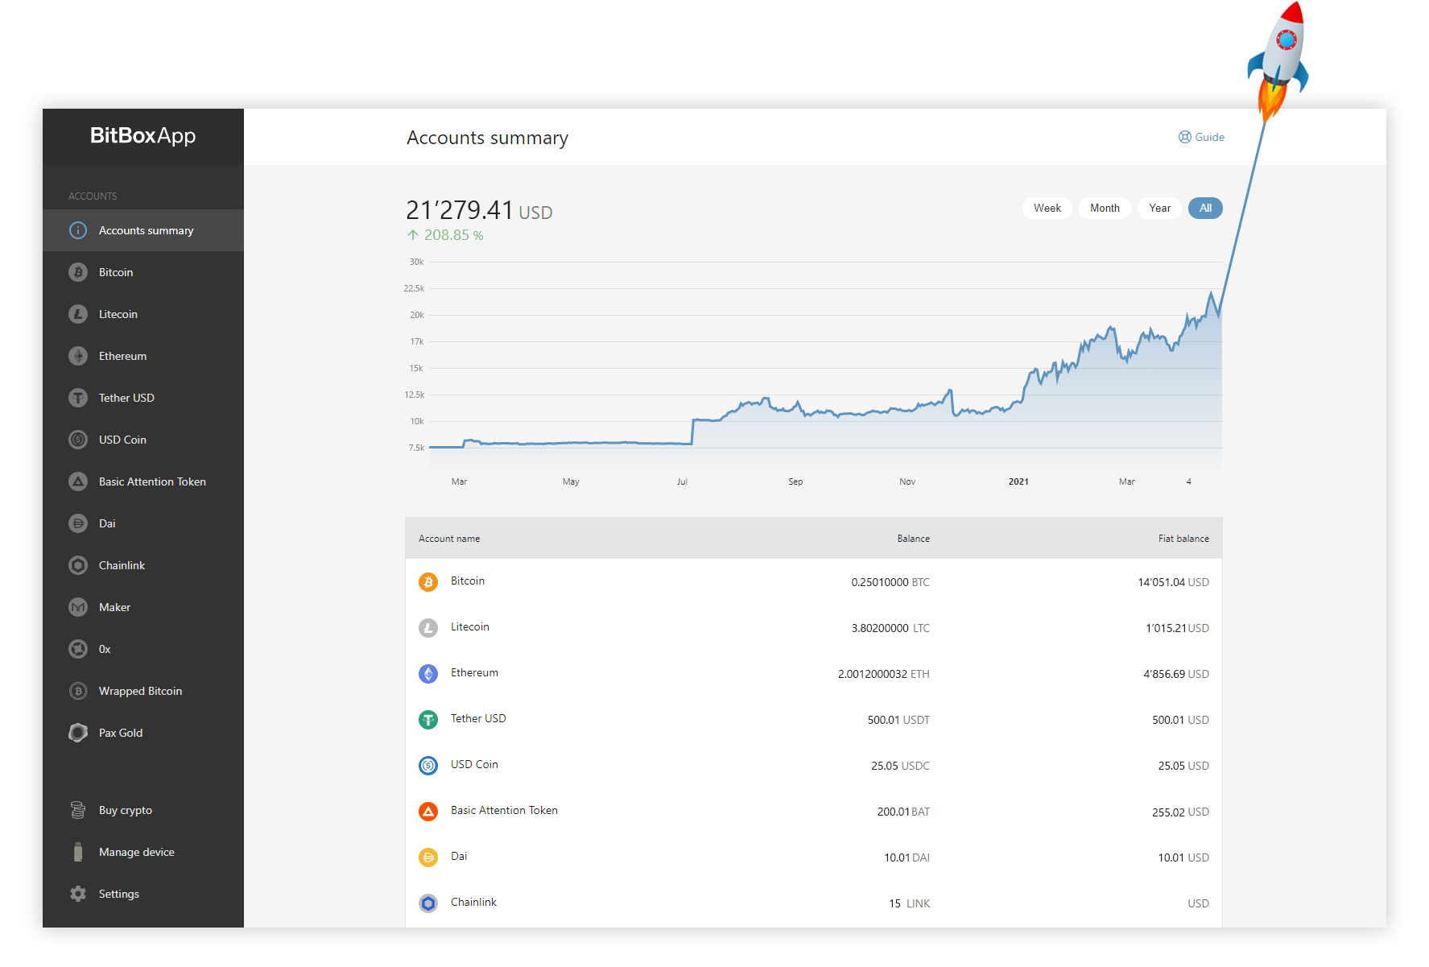Viewport: 1429px width, 967px height.
Task: Click the Manage device icon
Action: [78, 852]
